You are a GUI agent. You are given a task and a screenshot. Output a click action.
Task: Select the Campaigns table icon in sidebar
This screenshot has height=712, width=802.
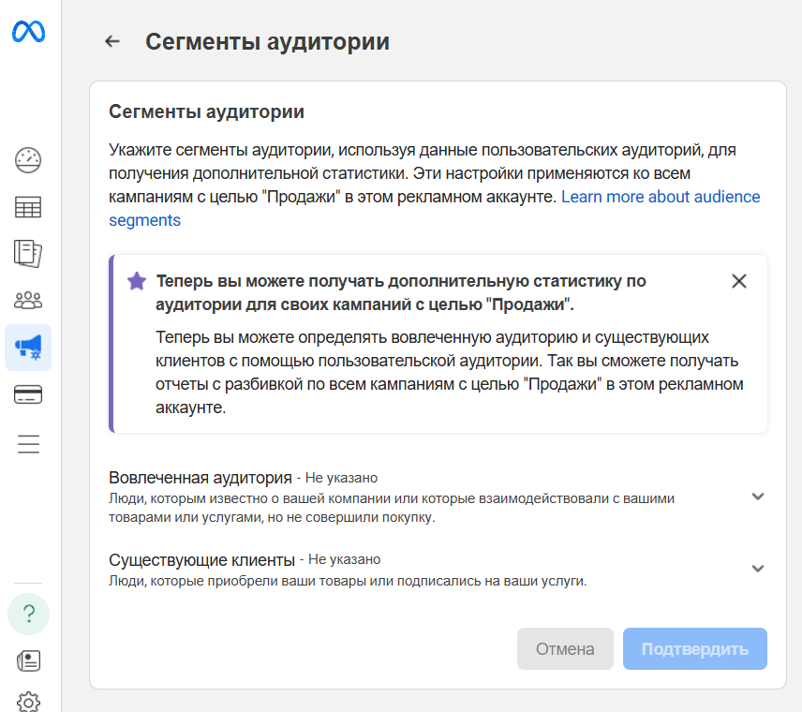[28, 207]
